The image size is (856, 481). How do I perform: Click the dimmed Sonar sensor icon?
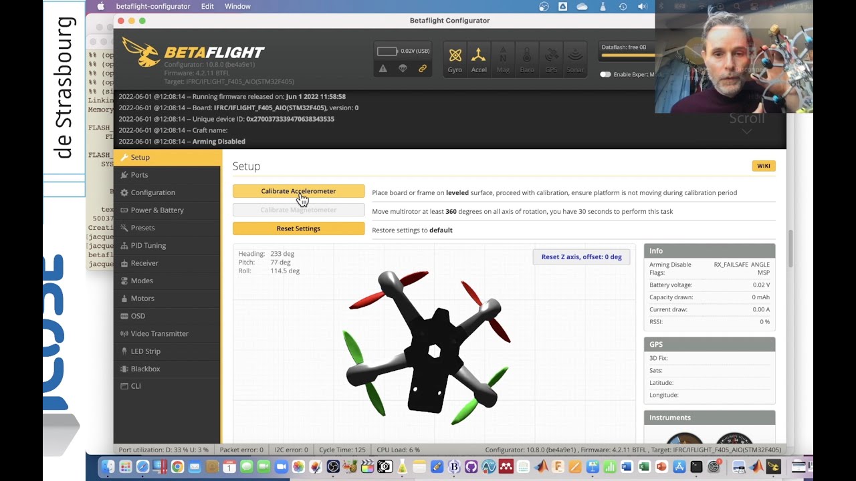coord(574,59)
